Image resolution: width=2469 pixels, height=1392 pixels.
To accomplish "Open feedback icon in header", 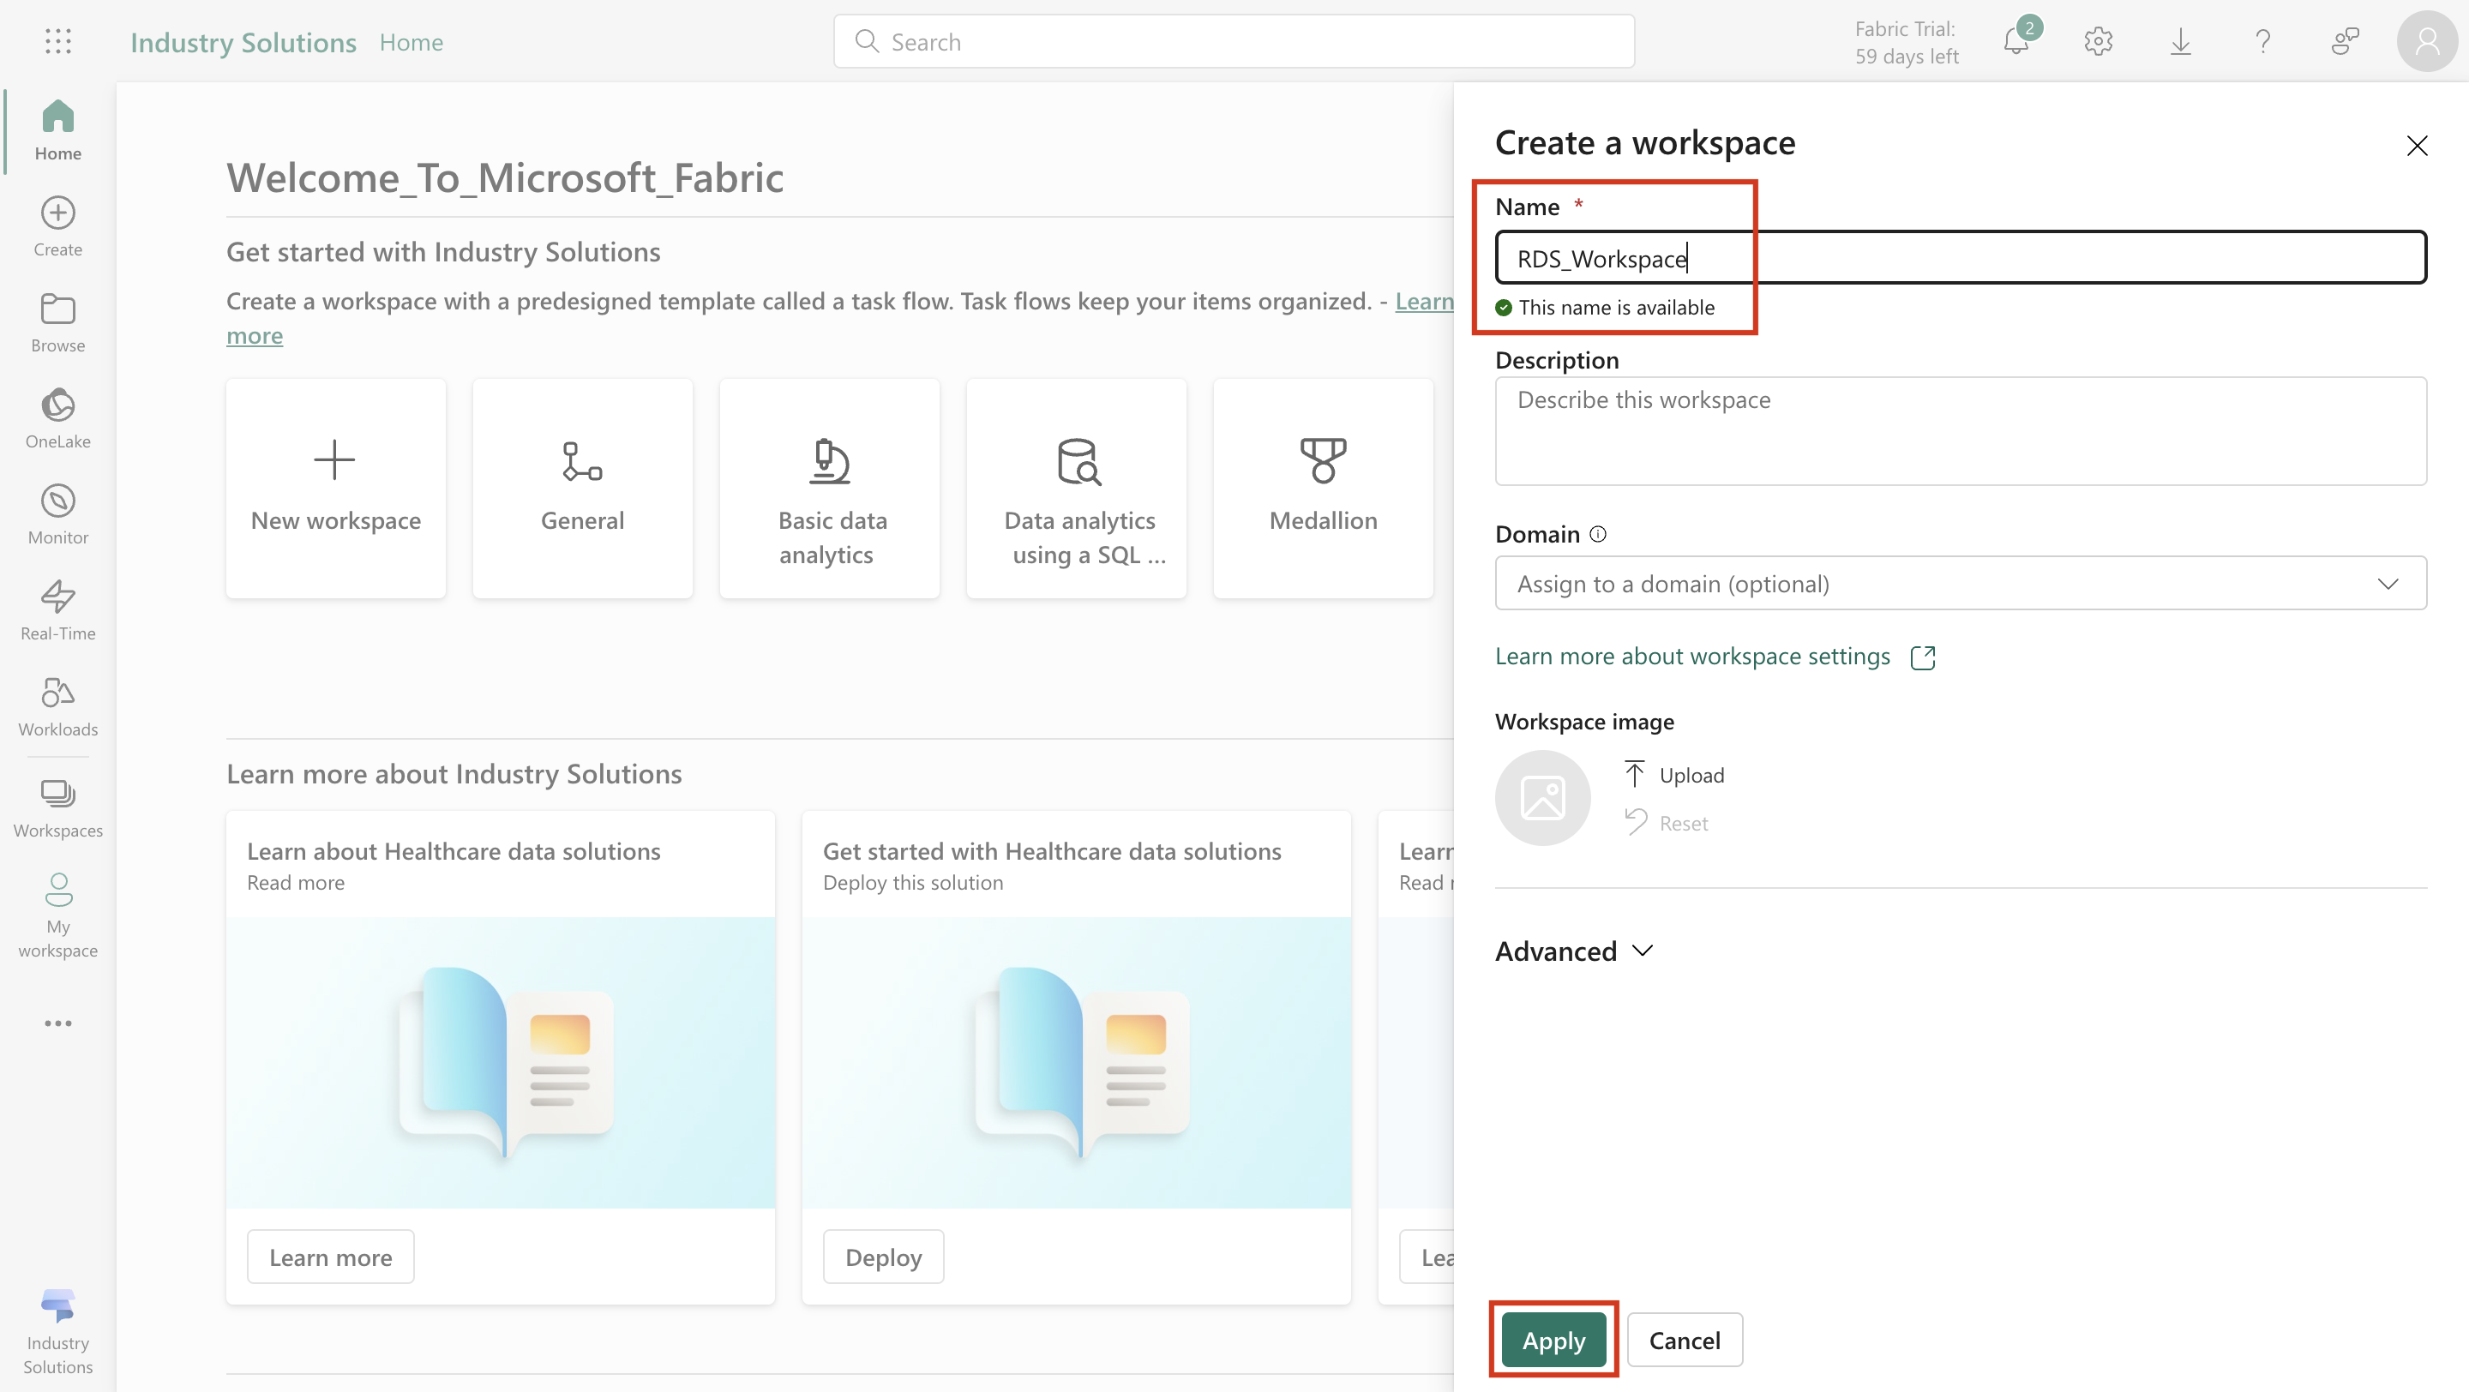I will pyautogui.click(x=2345, y=41).
